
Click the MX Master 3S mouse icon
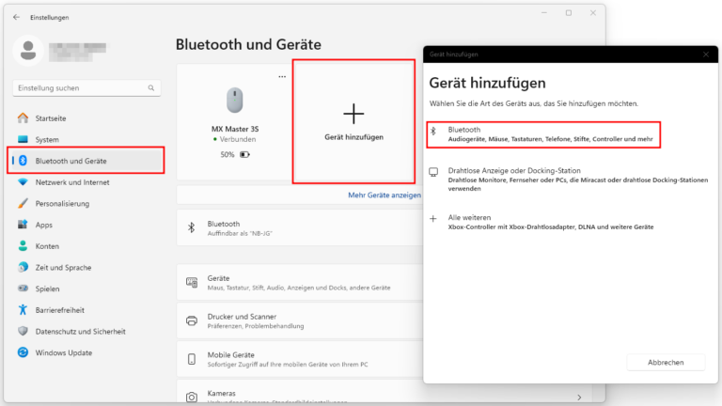pos(234,101)
